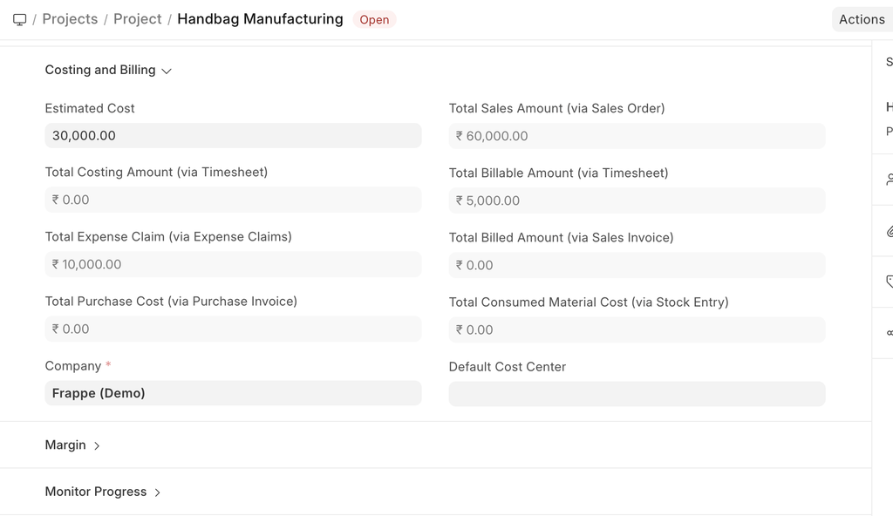Image resolution: width=893 pixels, height=516 pixels.
Task: Click the empty Default Cost Center field
Action: point(637,394)
